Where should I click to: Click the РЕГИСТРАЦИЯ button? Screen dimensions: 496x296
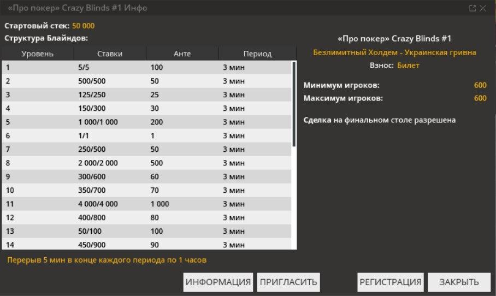[x=391, y=282]
